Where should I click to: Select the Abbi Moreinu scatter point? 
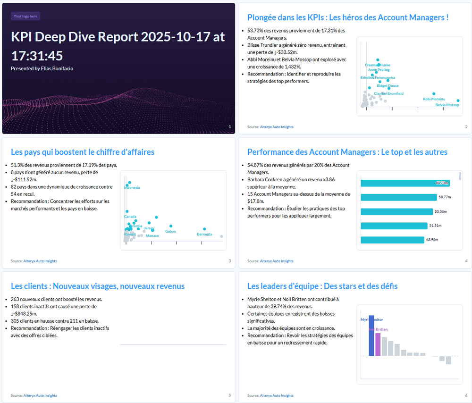(434, 94)
